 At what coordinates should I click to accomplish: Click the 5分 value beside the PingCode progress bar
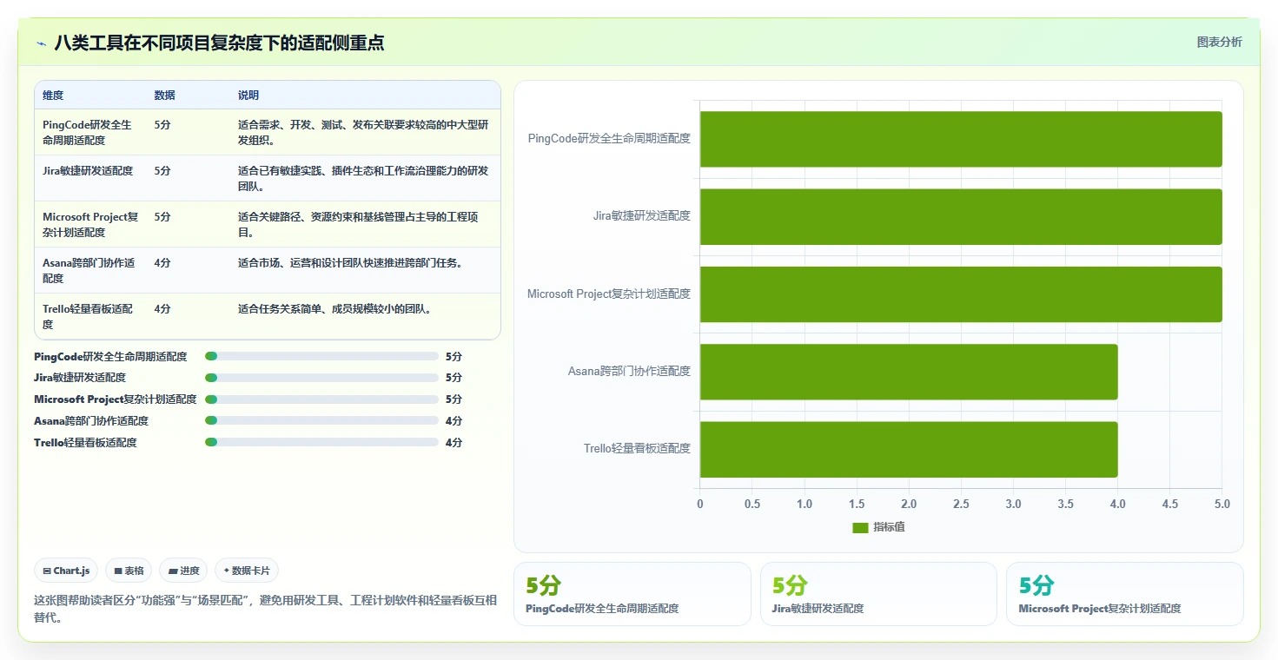click(454, 356)
